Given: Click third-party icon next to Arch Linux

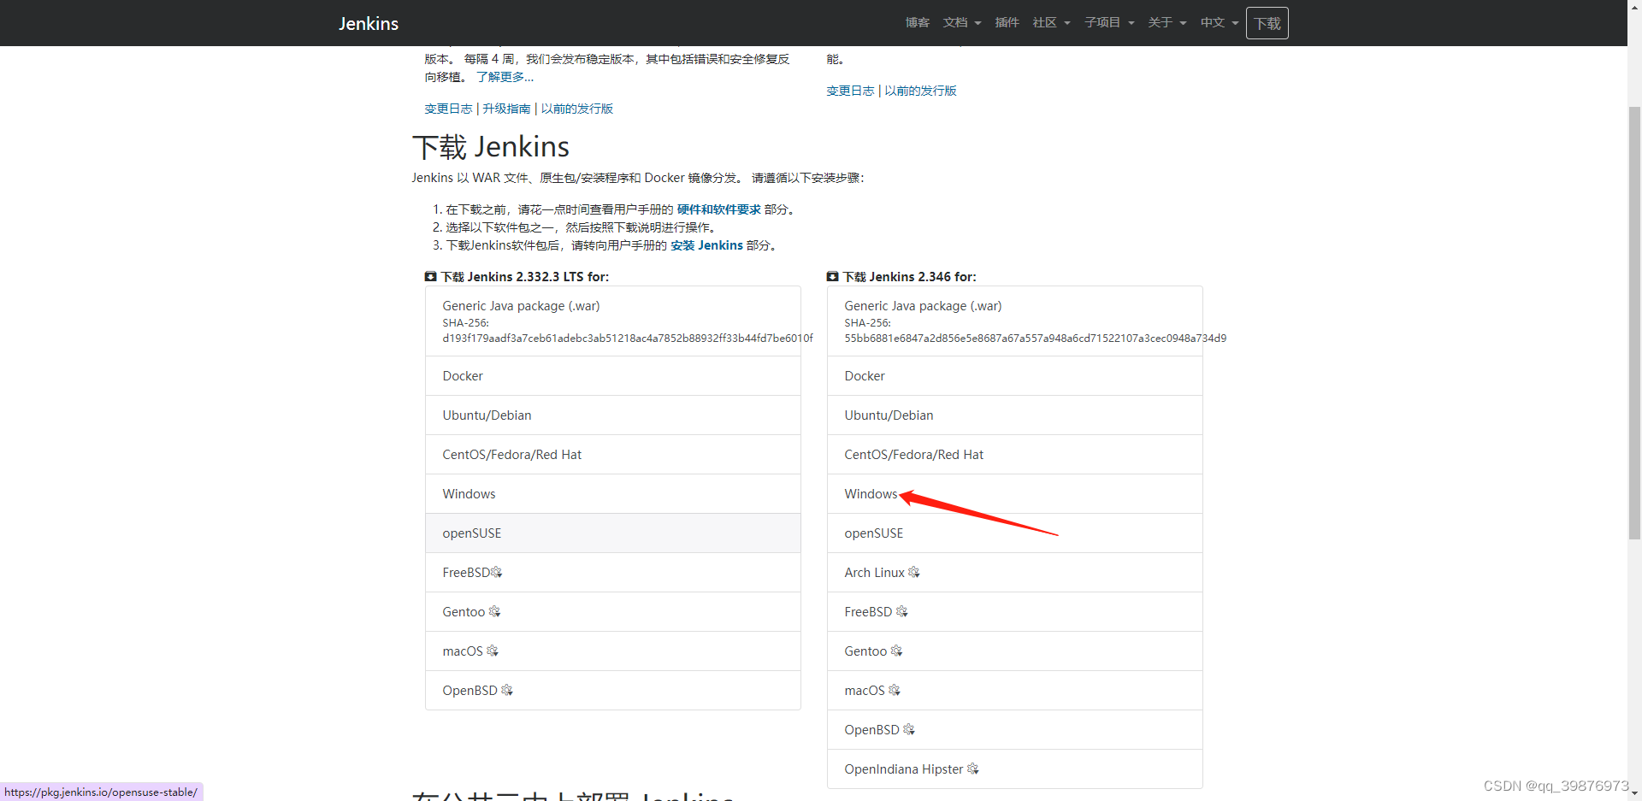Looking at the screenshot, I should [914, 572].
